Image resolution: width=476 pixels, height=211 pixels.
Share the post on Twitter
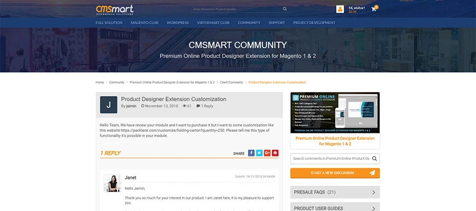point(259,153)
